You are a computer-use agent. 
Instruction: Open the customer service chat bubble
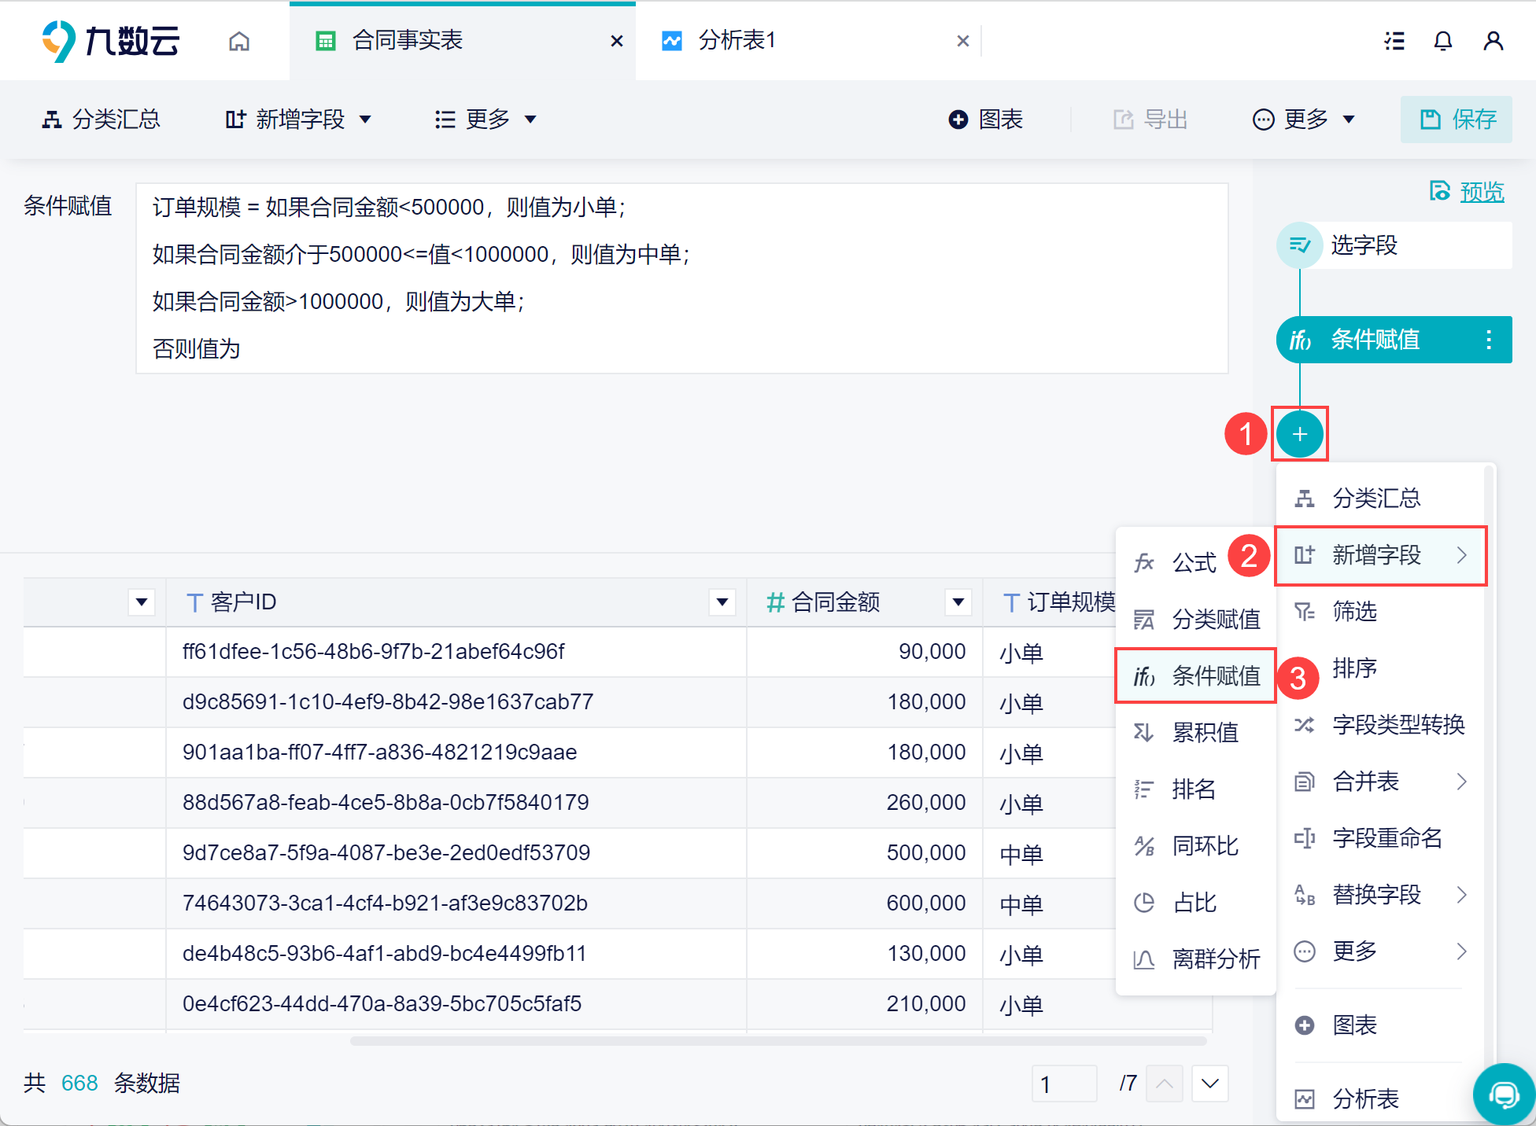[x=1503, y=1094]
